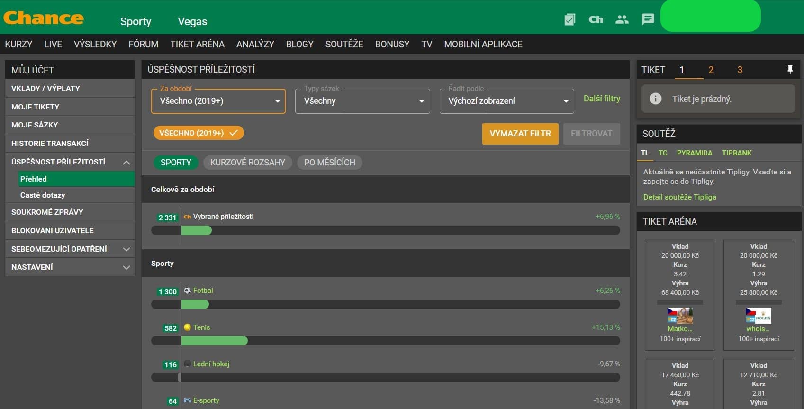Open Bonusy in navigation bar
Viewport: 804px width, 409px height.
[x=392, y=44]
